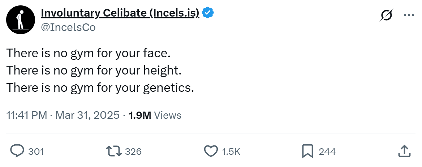Image resolution: width=422 pixels, height=167 pixels.
Task: Open the three-dot more options menu
Action: coord(409,15)
